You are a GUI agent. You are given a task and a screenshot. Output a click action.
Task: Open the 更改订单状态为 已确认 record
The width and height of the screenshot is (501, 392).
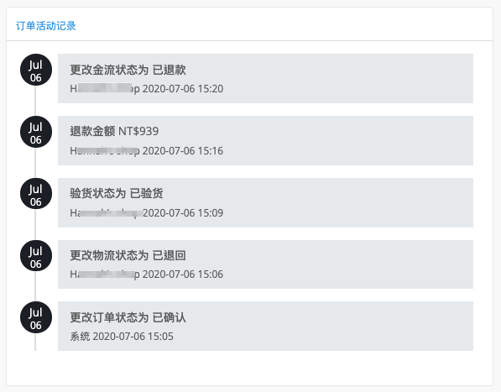(x=265, y=326)
